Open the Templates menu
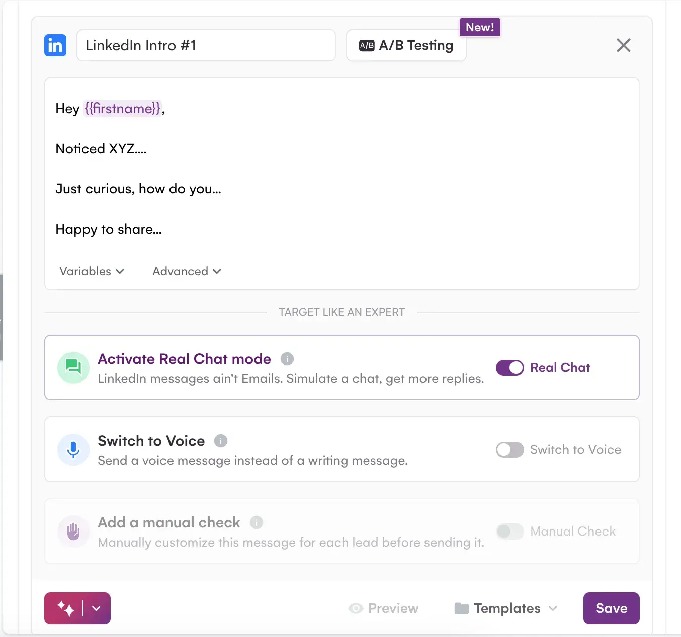 click(x=505, y=608)
